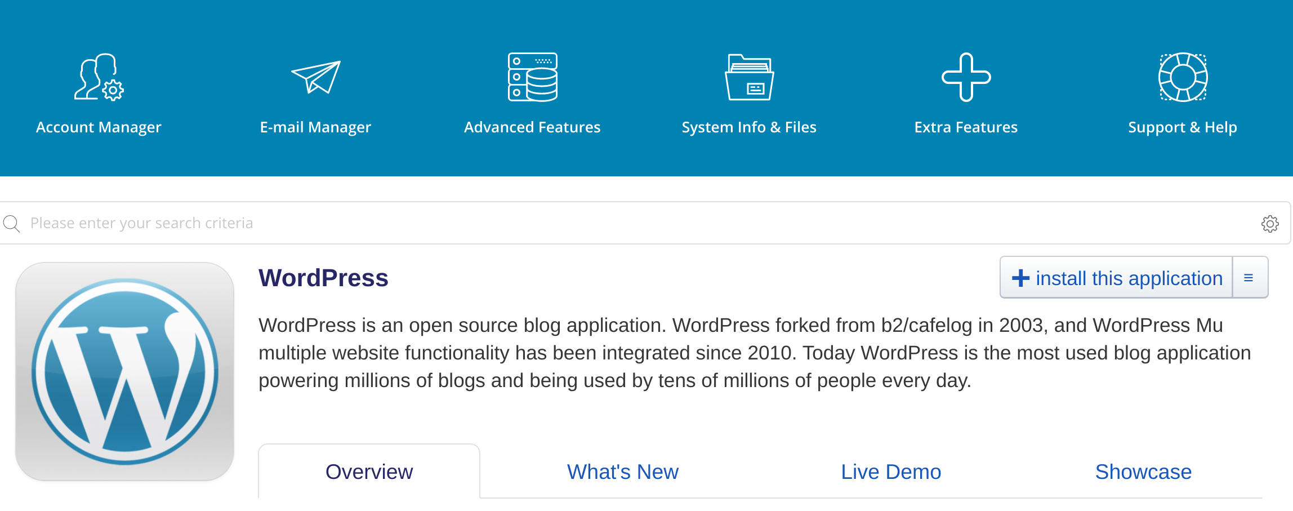The width and height of the screenshot is (1293, 511).
Task: Open the E-mail Manager paper plane icon
Action: pos(315,77)
